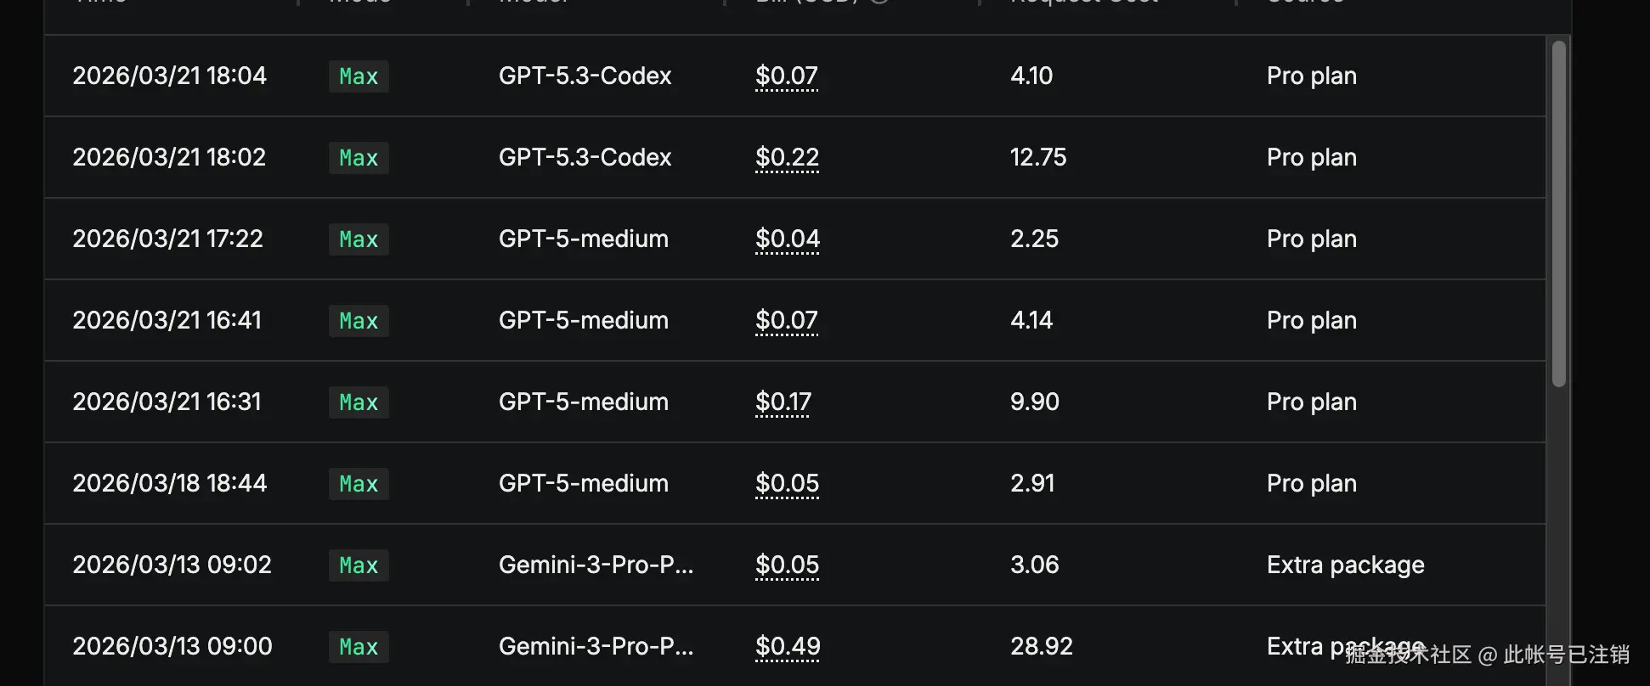The width and height of the screenshot is (1650, 686).
Task: Click the $0.17 bill amount
Action: click(783, 402)
